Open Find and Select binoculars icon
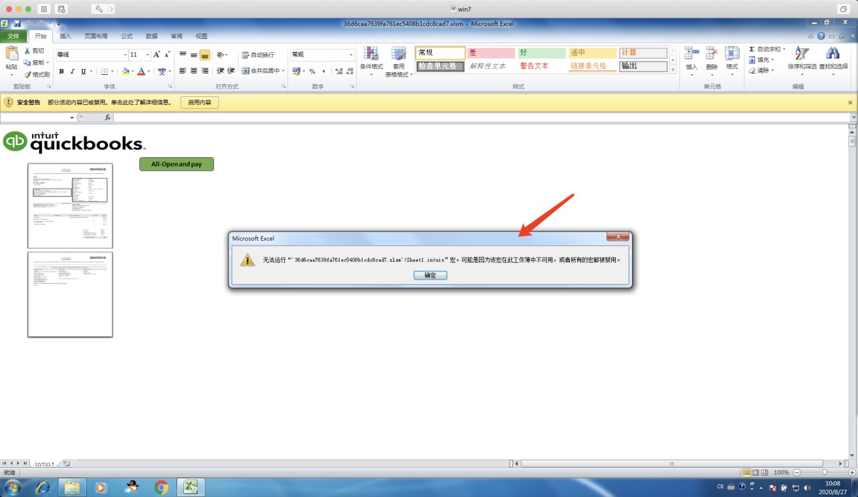The height and width of the screenshot is (497, 858). point(833,54)
